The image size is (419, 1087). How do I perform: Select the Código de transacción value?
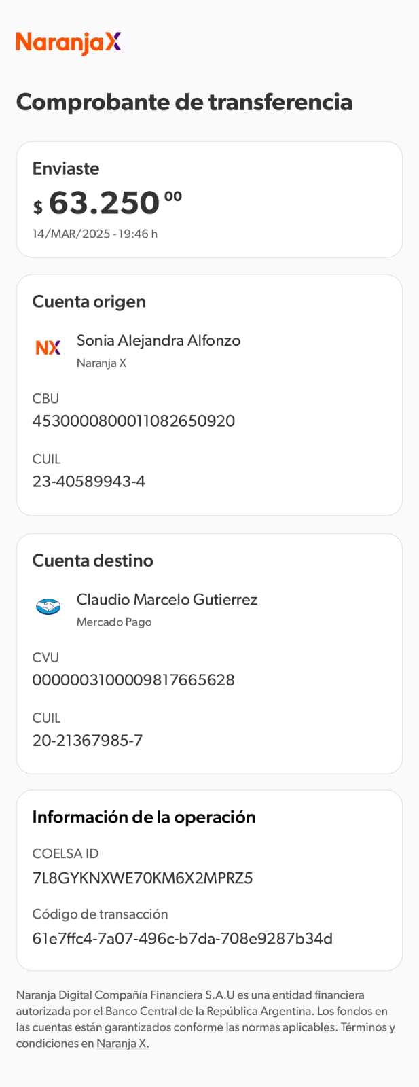[x=183, y=938]
